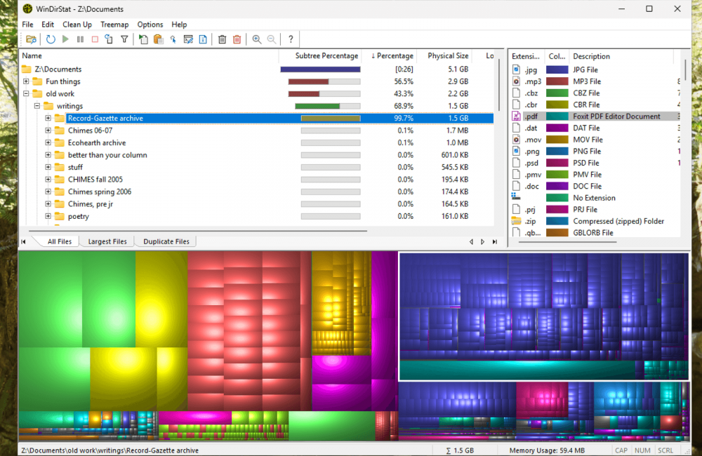The height and width of the screenshot is (456, 702).
Task: Expand the Ecohearth archive folder
Action: 48,143
